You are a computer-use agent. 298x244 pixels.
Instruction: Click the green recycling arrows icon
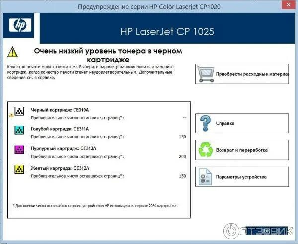pos(205,150)
